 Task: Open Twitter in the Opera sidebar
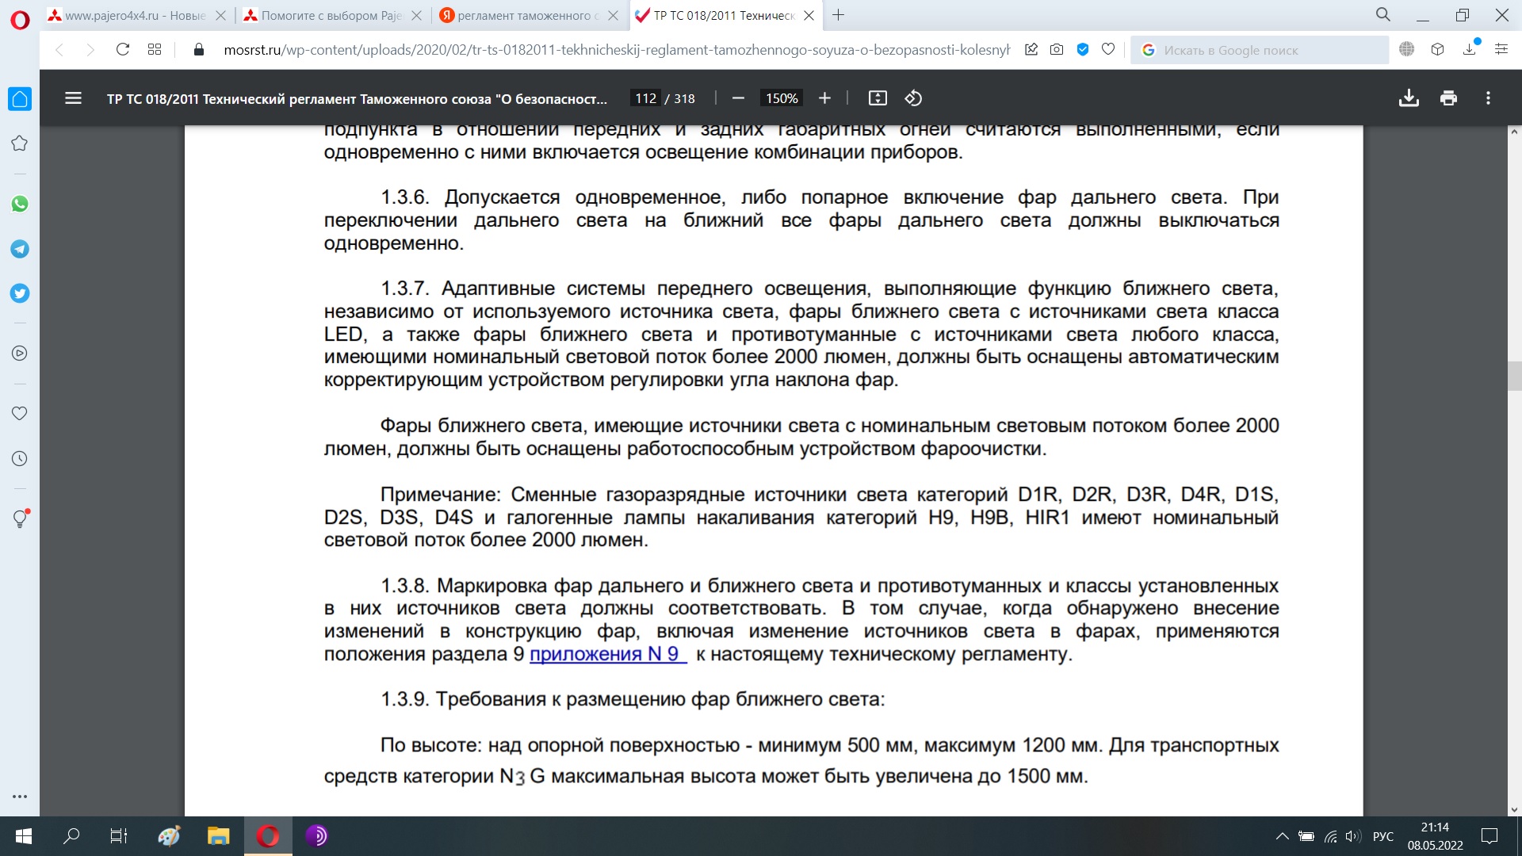click(20, 293)
